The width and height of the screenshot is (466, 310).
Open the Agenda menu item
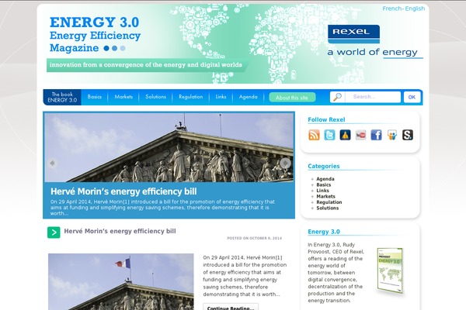click(249, 97)
